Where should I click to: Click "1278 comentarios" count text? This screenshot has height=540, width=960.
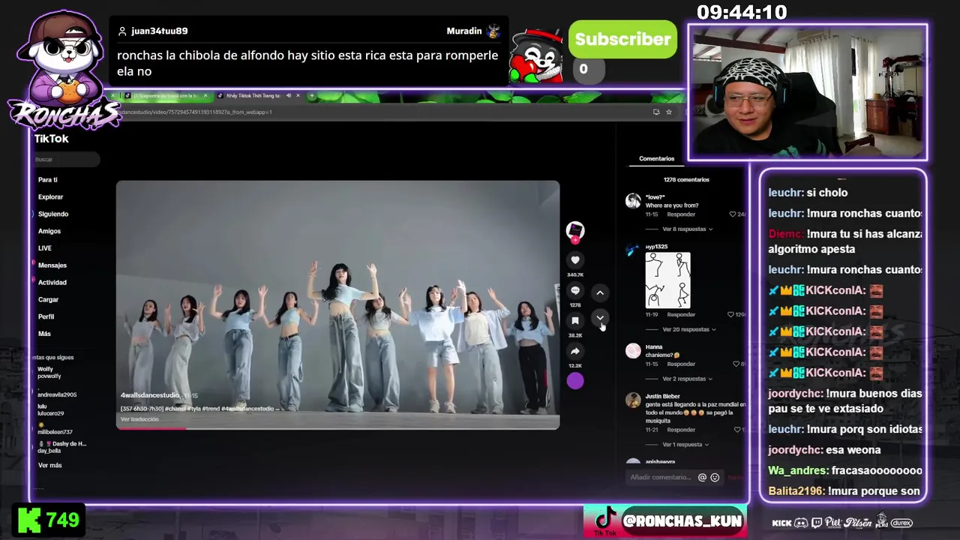pyautogui.click(x=686, y=180)
